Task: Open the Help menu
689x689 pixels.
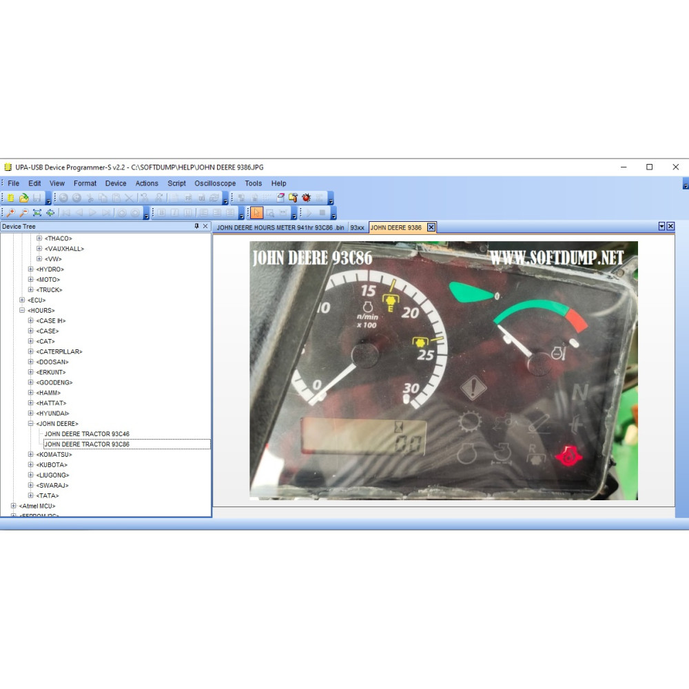Action: [278, 183]
